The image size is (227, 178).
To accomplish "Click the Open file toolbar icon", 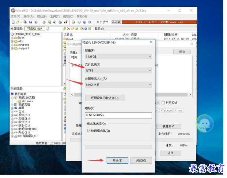I will tap(18, 22).
